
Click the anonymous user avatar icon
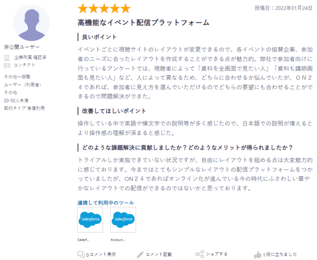click(x=32, y=23)
